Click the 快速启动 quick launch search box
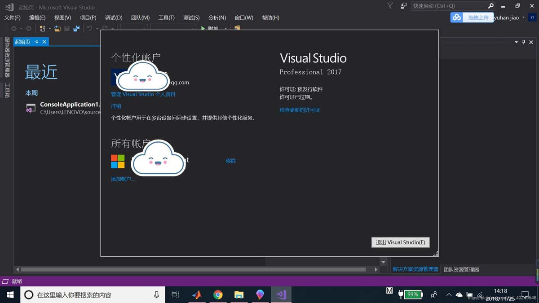This screenshot has height=303, width=539. 449,6
